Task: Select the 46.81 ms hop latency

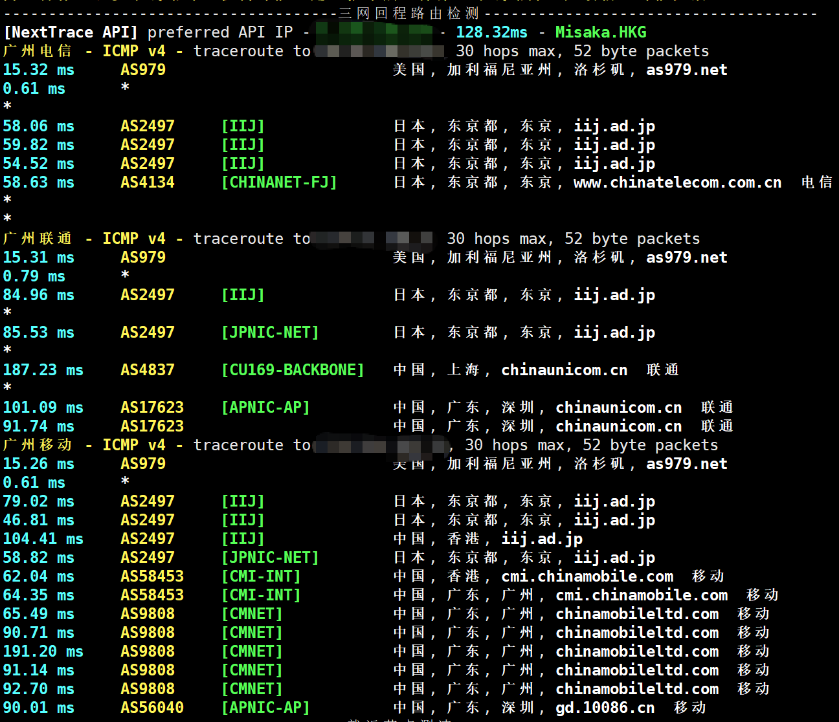Action: pos(39,520)
